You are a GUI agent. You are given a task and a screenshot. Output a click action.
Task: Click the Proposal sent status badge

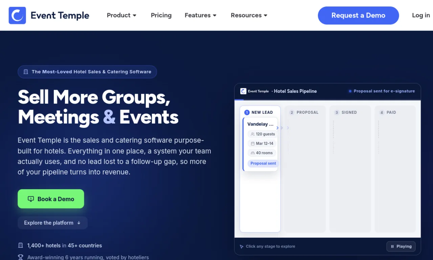(263, 163)
